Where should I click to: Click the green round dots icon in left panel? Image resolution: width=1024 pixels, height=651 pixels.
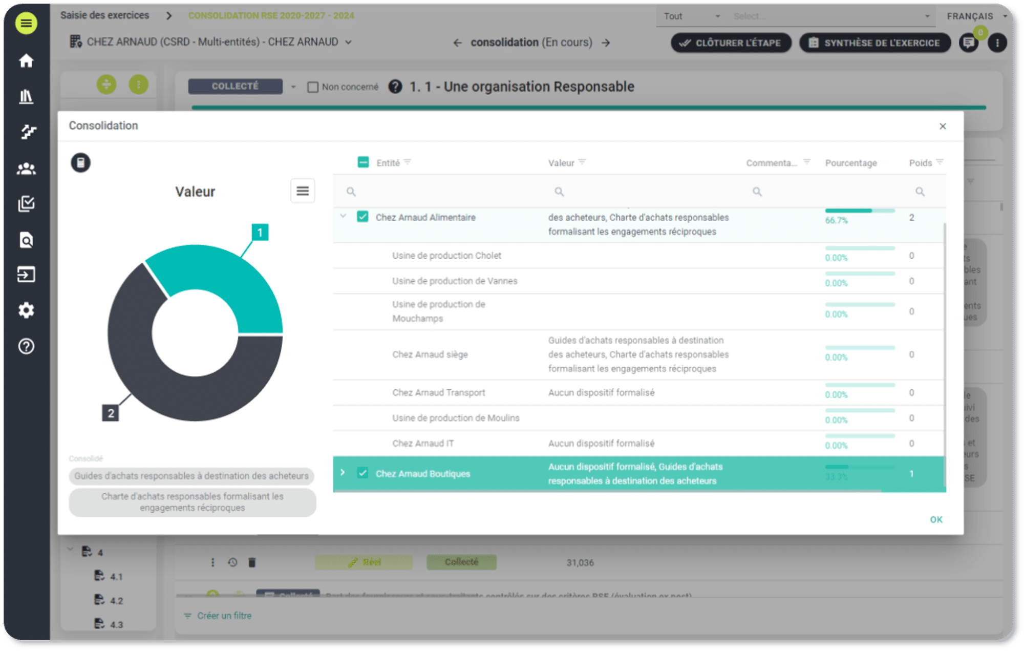coord(138,84)
